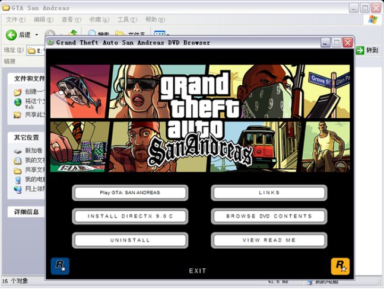Viewport: 384px width, 289px height.
Task: Click the new volume drive icon in sidebar
Action: point(18,150)
